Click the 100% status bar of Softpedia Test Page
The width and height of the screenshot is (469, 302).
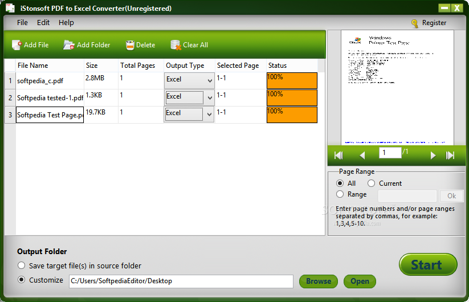point(292,115)
